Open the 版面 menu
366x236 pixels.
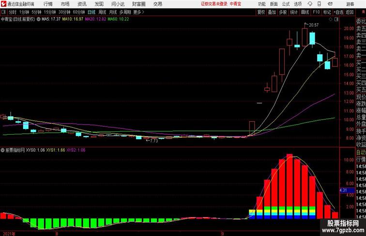tap(274, 4)
